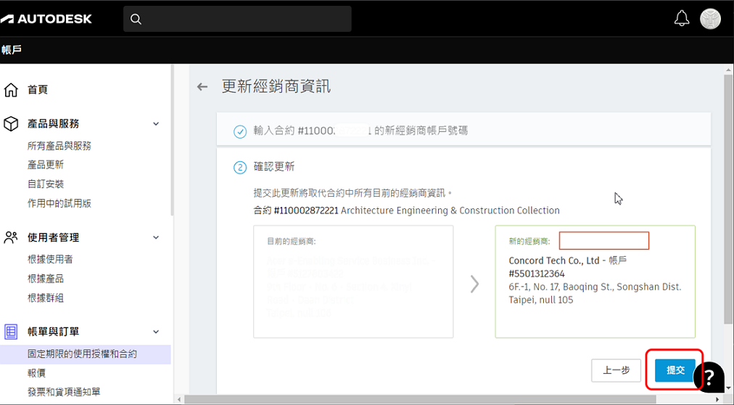
Task: Click the 上一步 back button
Action: pyautogui.click(x=616, y=370)
